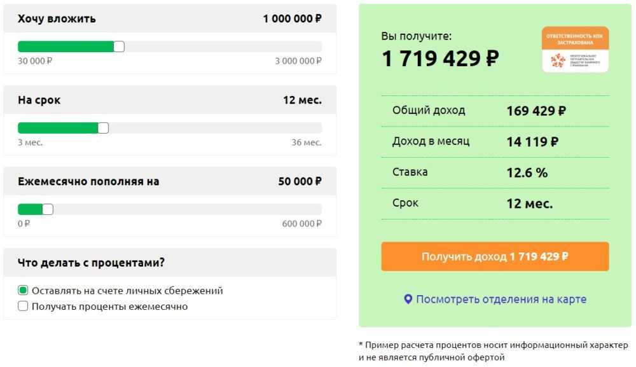Viewport: 636px width, 367px height.
Task: Click the gray unfilled part of the investment amount track
Action: click(223, 46)
